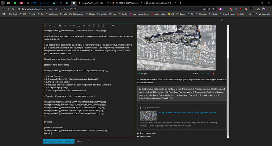Reload the current page
This screenshot has height=146, width=272.
(13, 9)
